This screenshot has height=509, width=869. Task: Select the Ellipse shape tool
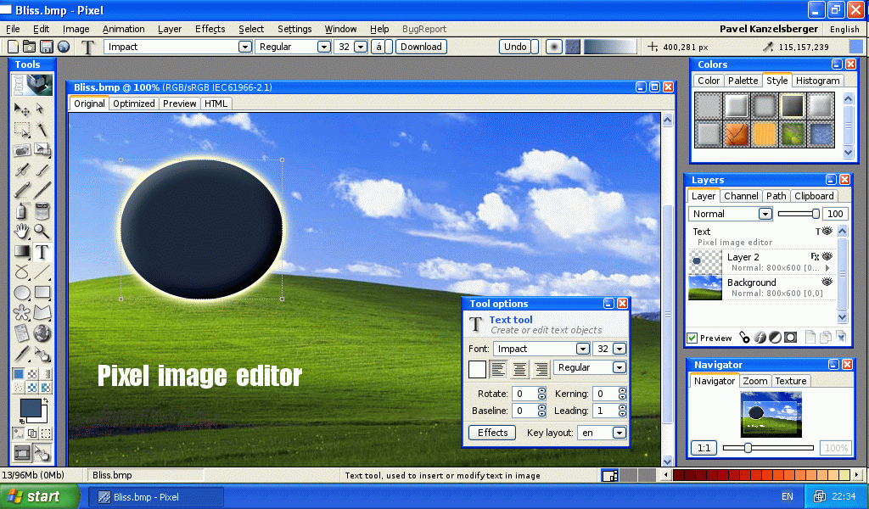(21, 293)
